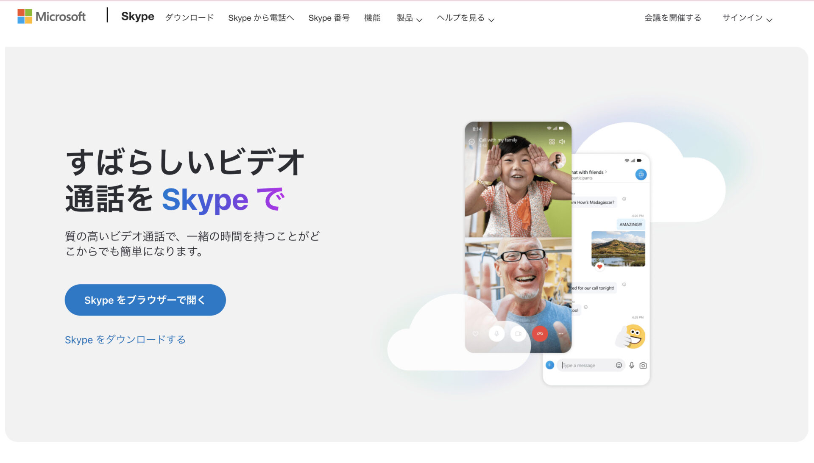Open the 製品 dropdown menu
This screenshot has height=463, width=814.
pos(408,18)
